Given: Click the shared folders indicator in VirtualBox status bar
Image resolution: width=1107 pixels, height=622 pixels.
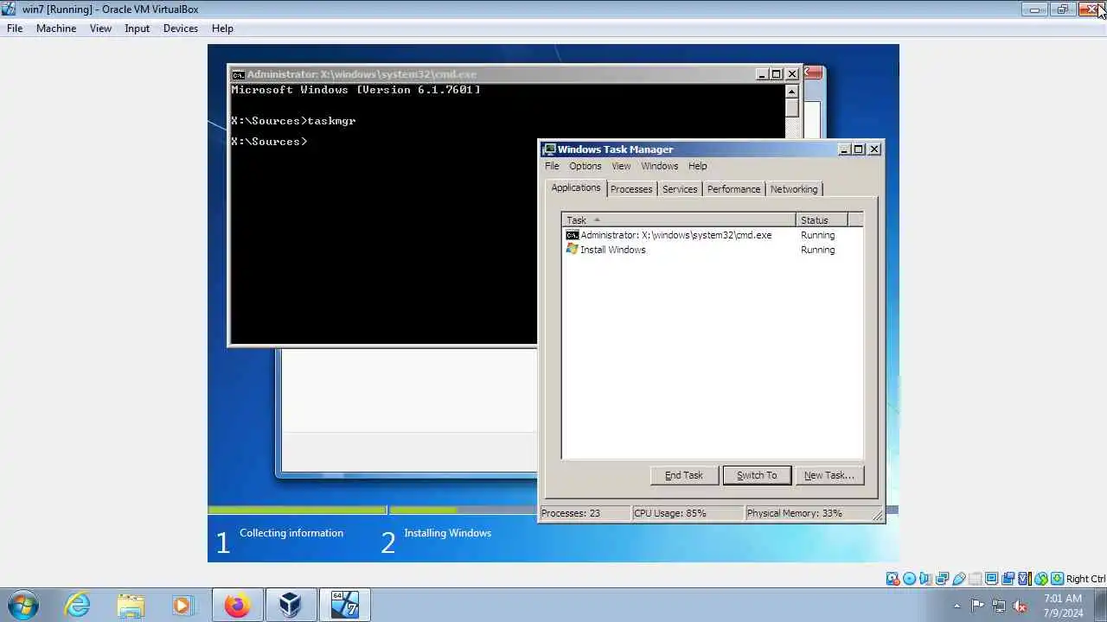Looking at the screenshot, I should 976,579.
